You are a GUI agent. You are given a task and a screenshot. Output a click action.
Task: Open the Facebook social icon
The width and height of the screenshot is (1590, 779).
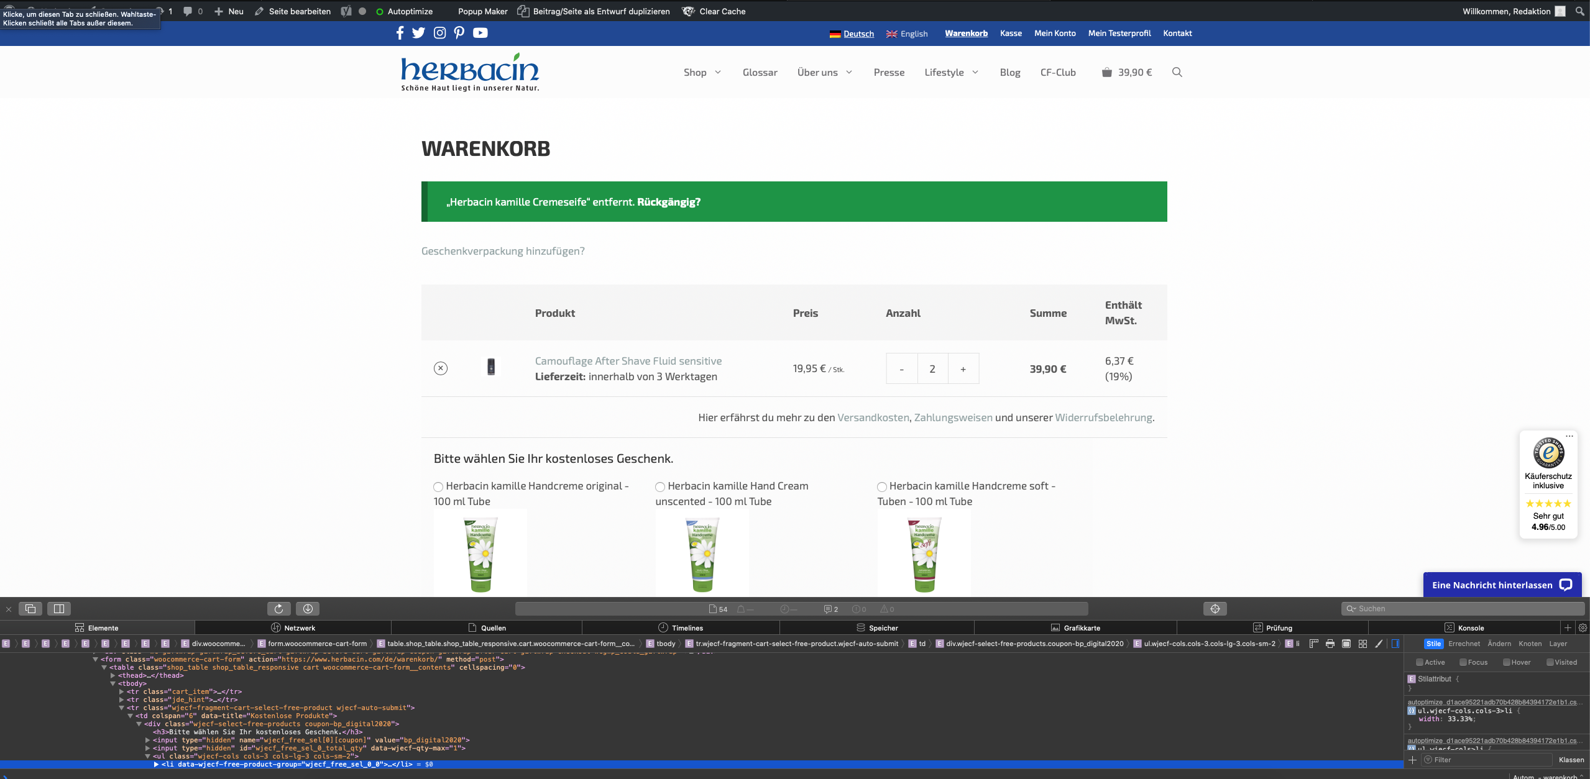pos(400,33)
